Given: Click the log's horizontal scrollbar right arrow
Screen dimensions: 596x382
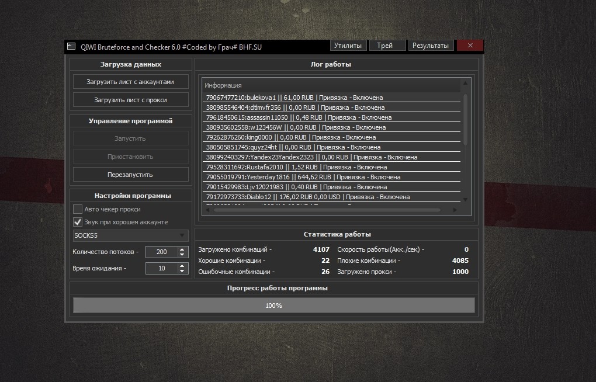Looking at the screenshot, I should (455, 210).
